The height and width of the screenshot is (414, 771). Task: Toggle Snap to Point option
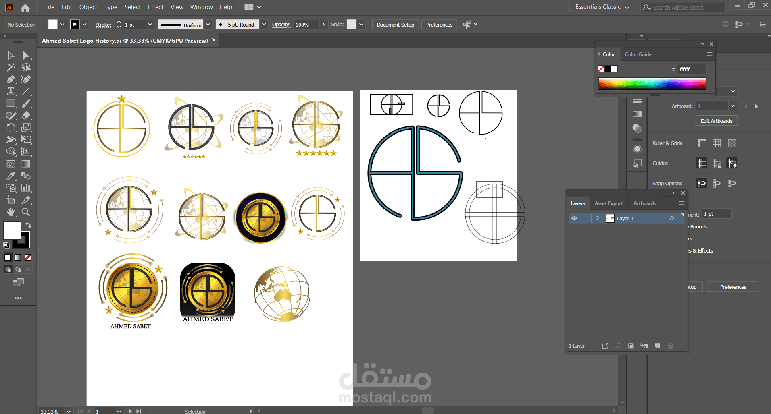coord(702,184)
